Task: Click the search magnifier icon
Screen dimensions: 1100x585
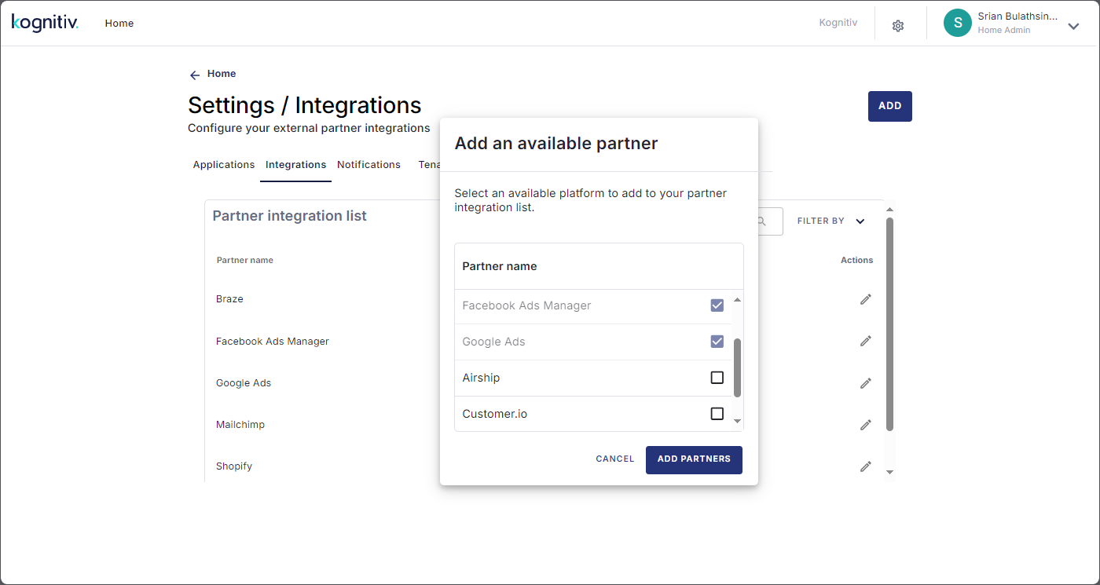Action: (x=761, y=221)
